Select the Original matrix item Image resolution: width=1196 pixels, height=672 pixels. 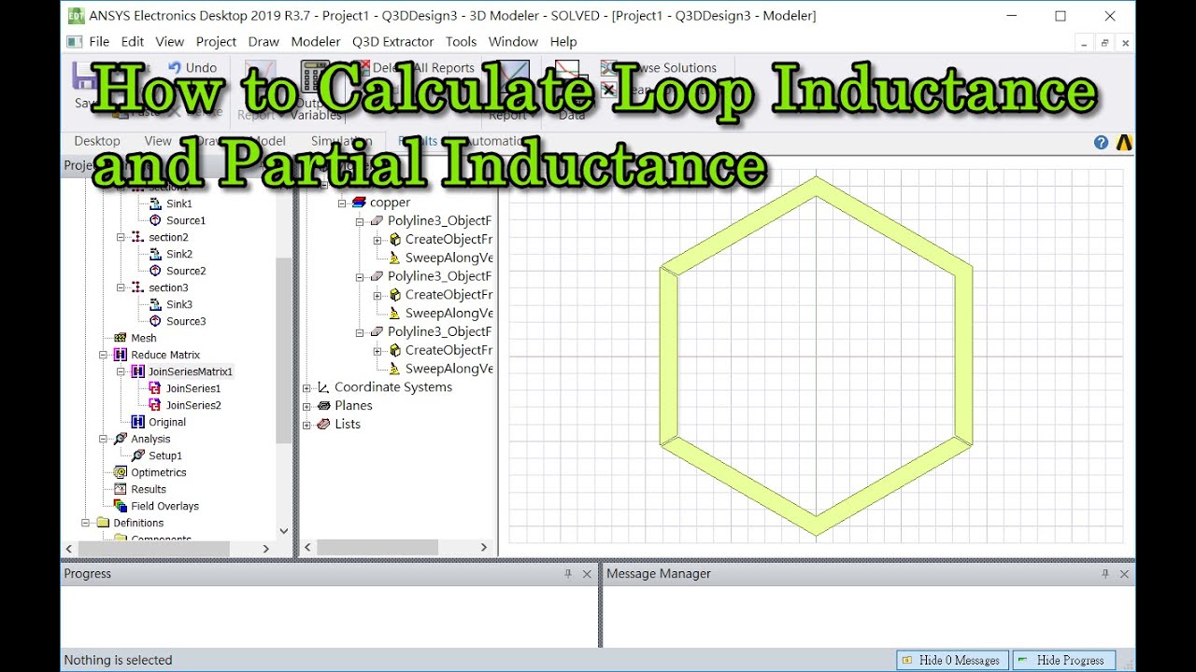[x=166, y=422]
